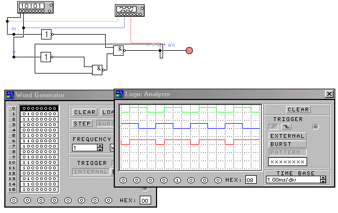Toggle the logic analyzer trigger terminal
This screenshot has height=213, width=338.
(x=315, y=127)
